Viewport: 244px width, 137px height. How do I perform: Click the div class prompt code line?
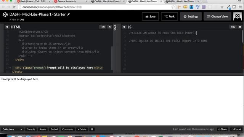59,68
